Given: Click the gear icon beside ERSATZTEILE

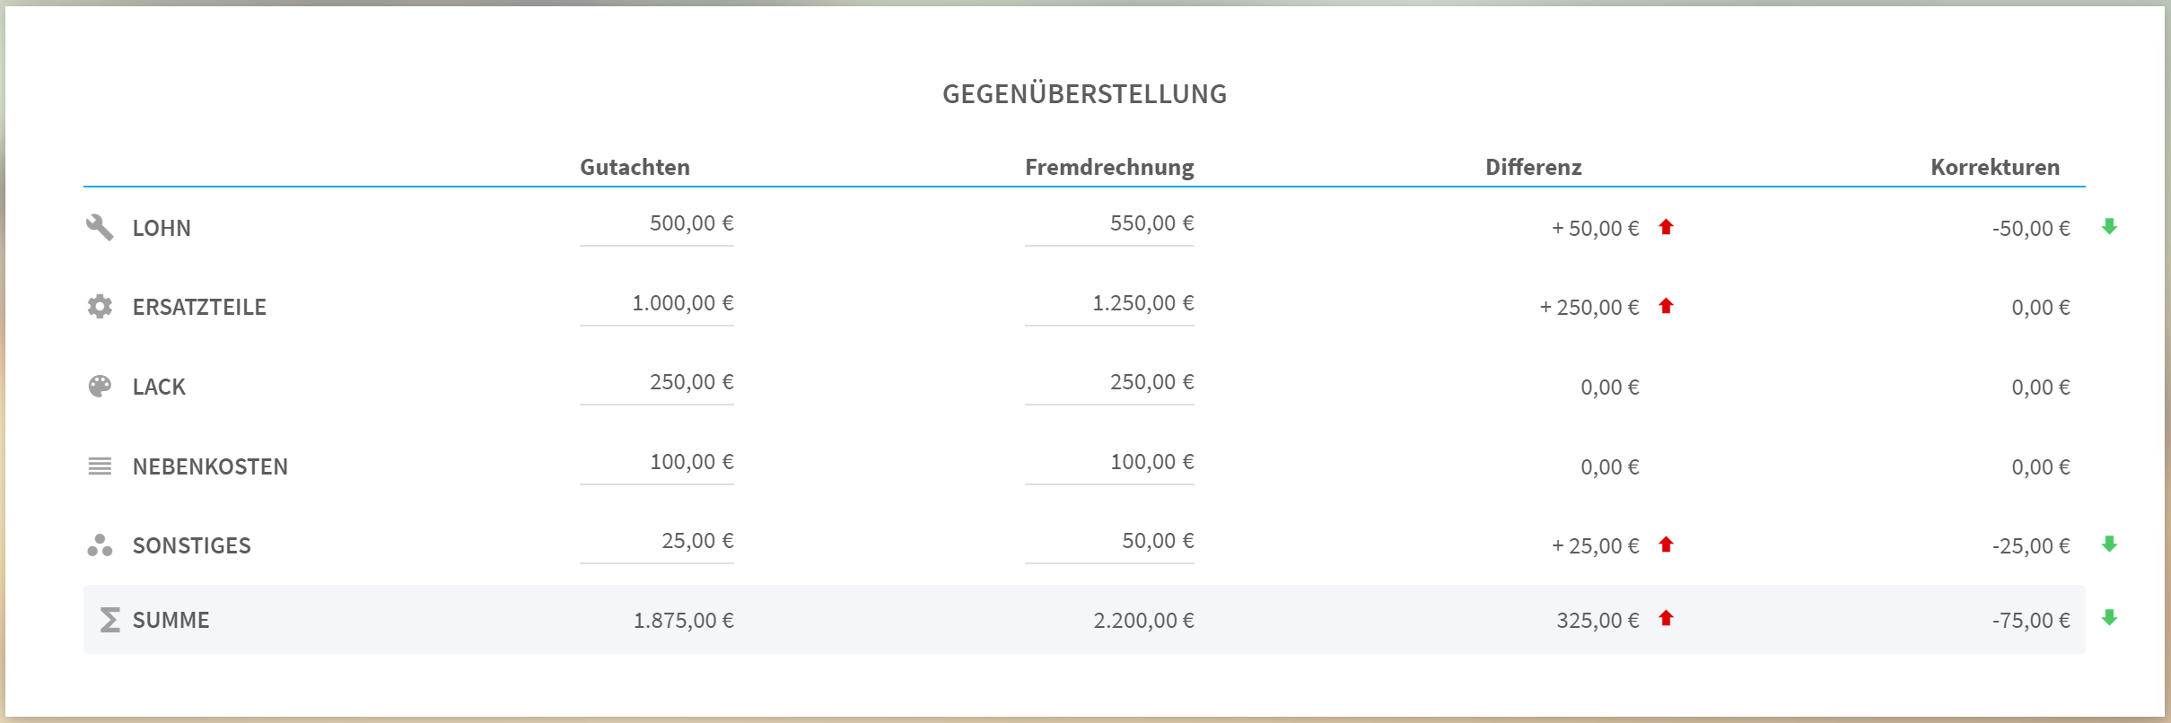Looking at the screenshot, I should click(100, 307).
